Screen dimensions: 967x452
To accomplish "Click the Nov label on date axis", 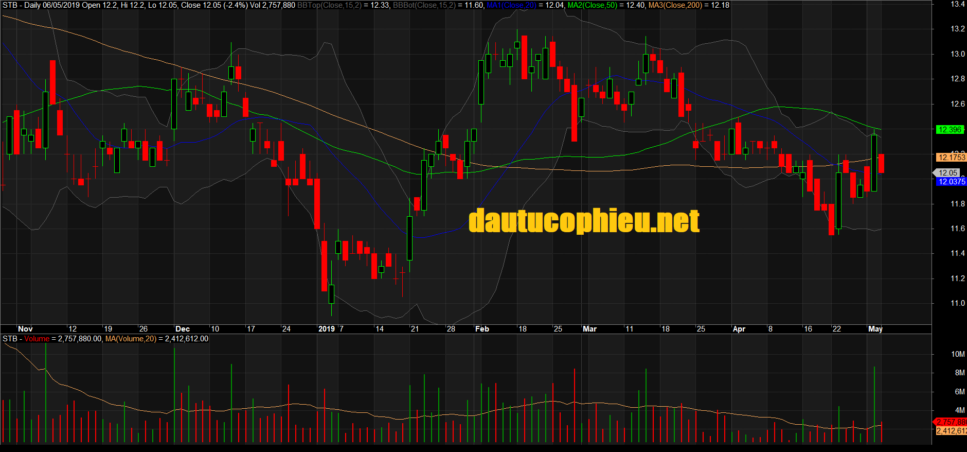I will [x=25, y=329].
